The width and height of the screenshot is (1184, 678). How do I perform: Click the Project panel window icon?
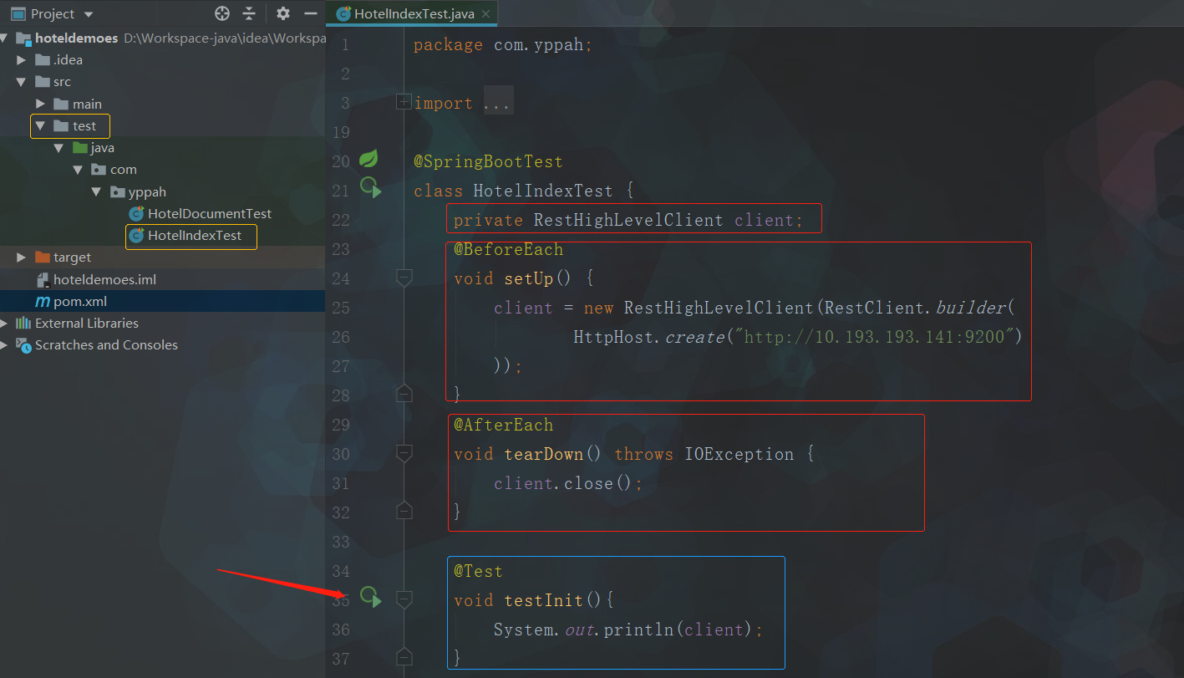click(x=18, y=14)
